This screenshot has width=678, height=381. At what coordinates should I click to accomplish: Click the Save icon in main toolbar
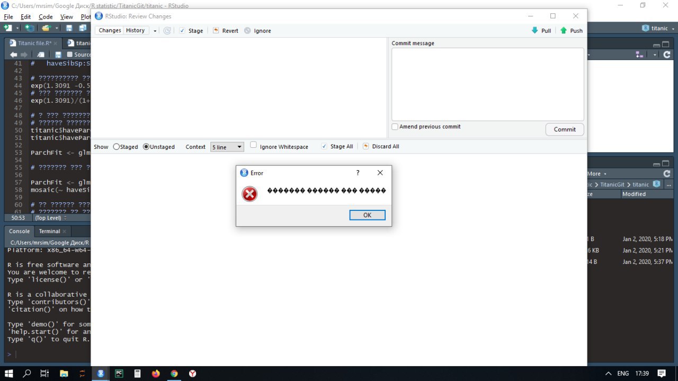point(69,28)
